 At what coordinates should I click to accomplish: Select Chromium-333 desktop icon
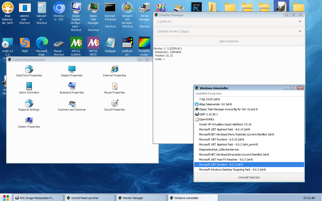(59, 11)
